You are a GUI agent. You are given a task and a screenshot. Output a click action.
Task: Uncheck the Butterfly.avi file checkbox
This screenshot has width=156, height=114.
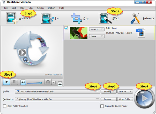coord(66,28)
